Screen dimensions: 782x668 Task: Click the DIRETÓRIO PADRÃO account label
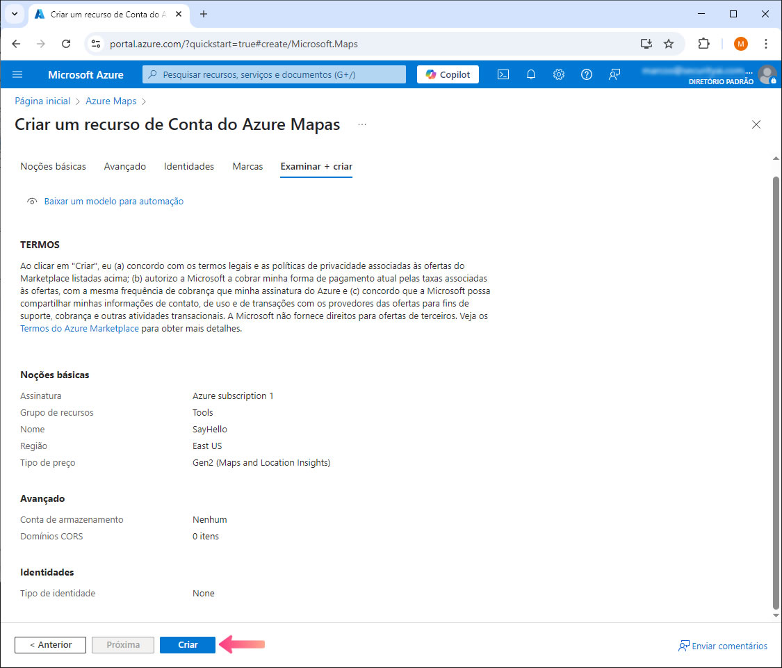pyautogui.click(x=721, y=81)
